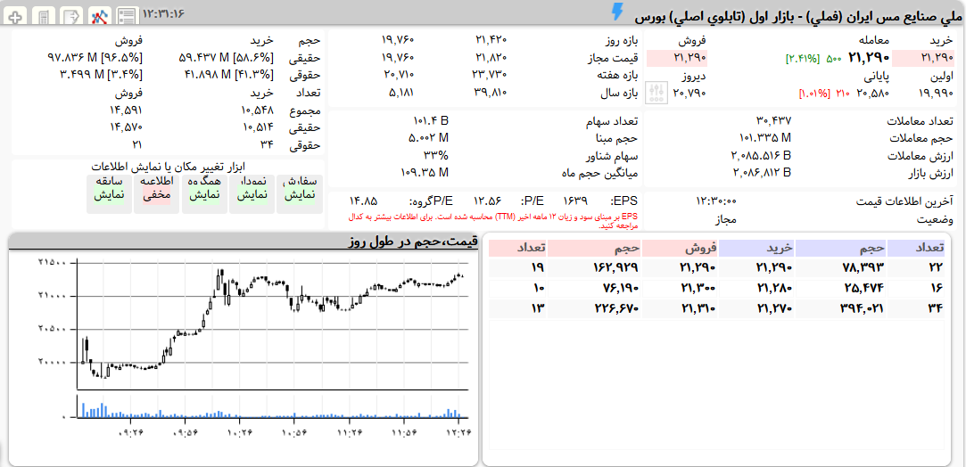Click the blue lightning bolt icon

click(x=617, y=12)
